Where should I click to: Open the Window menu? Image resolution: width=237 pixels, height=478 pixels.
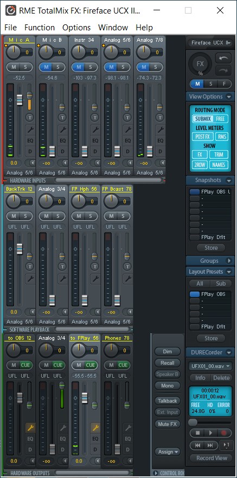click(x=113, y=28)
